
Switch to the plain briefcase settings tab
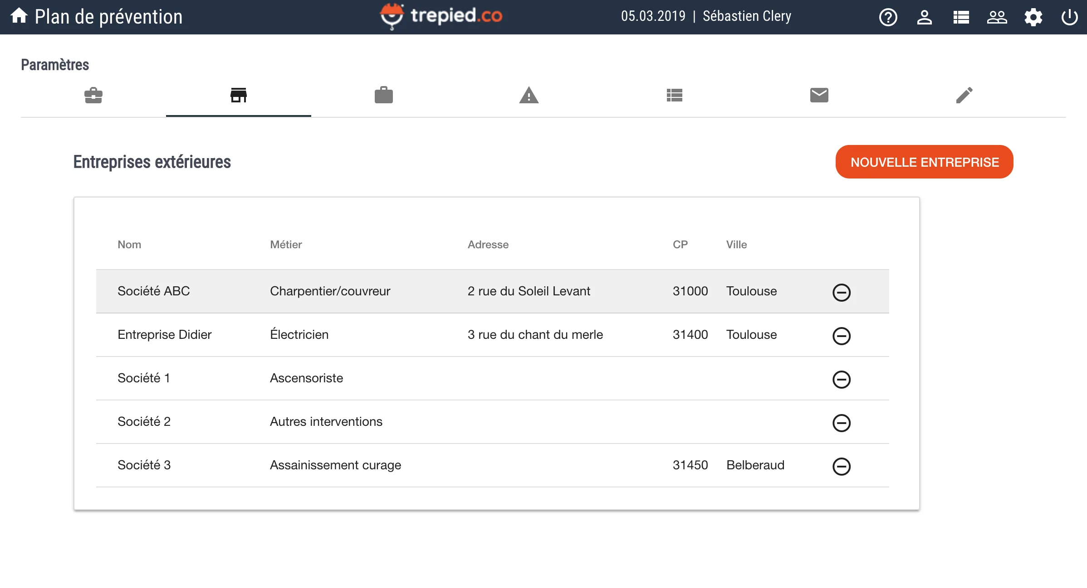(384, 95)
